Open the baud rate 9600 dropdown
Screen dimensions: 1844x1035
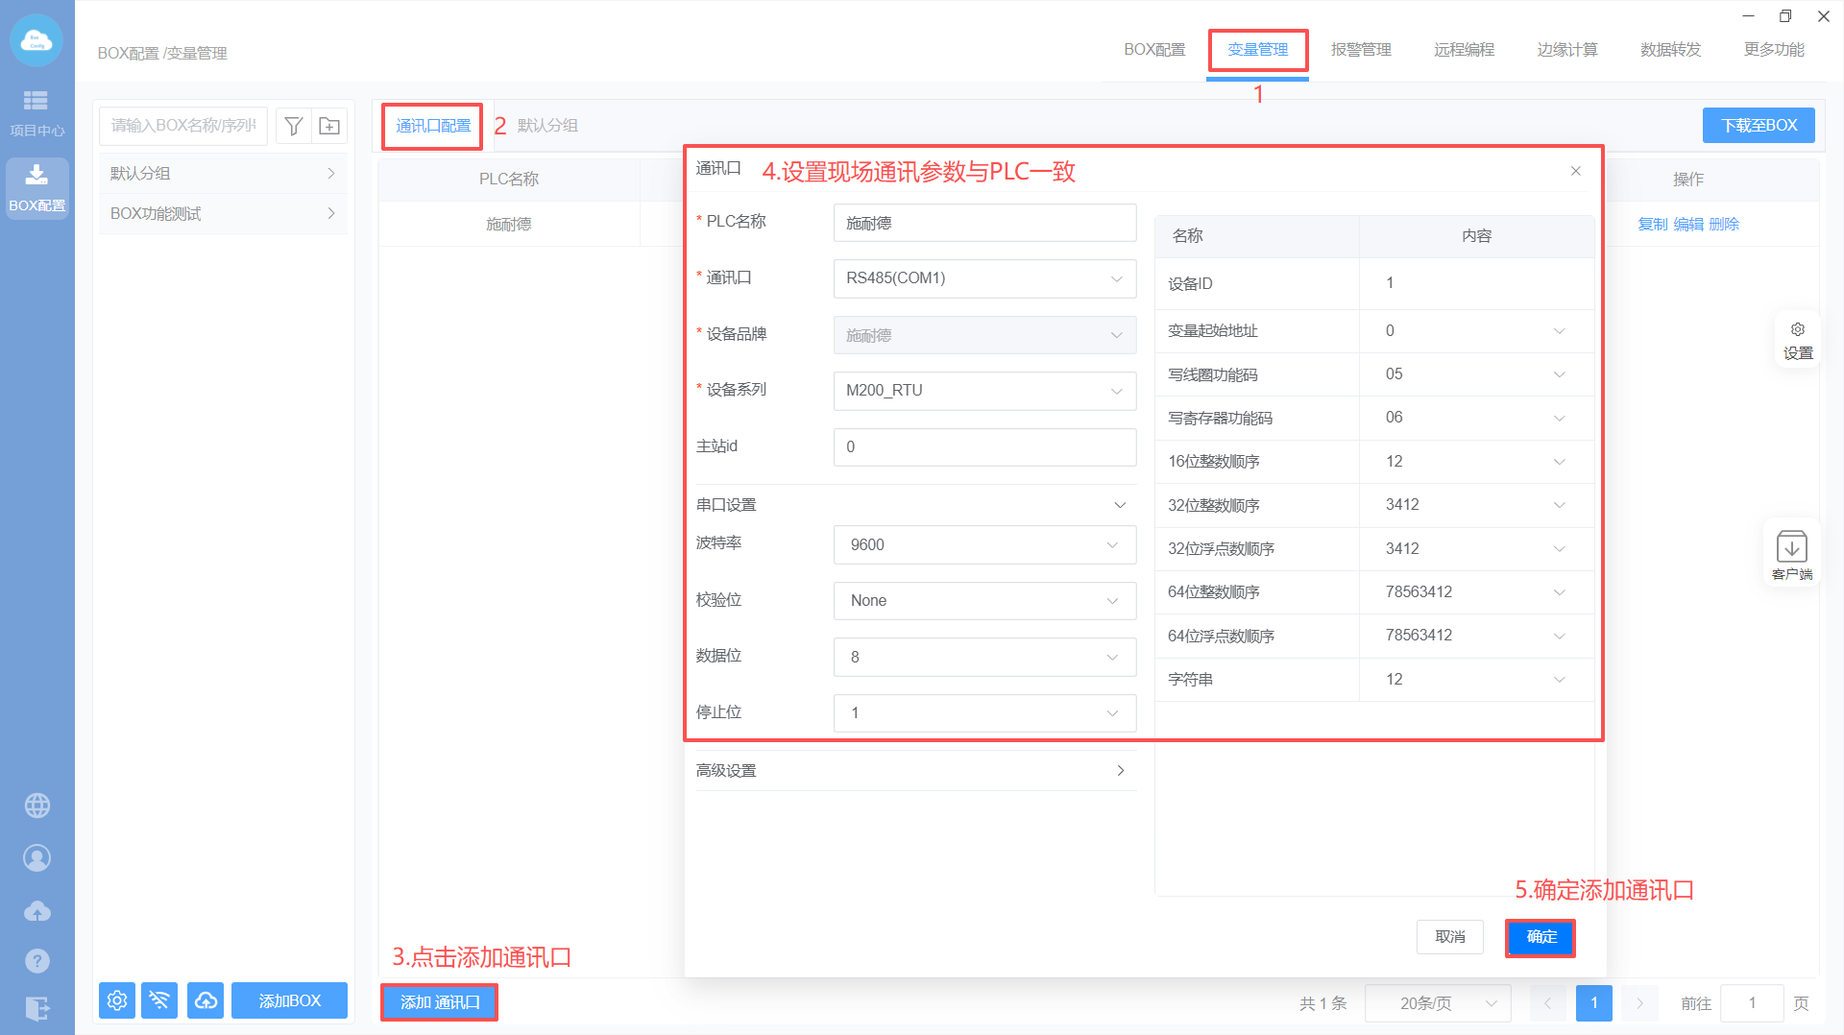point(984,544)
